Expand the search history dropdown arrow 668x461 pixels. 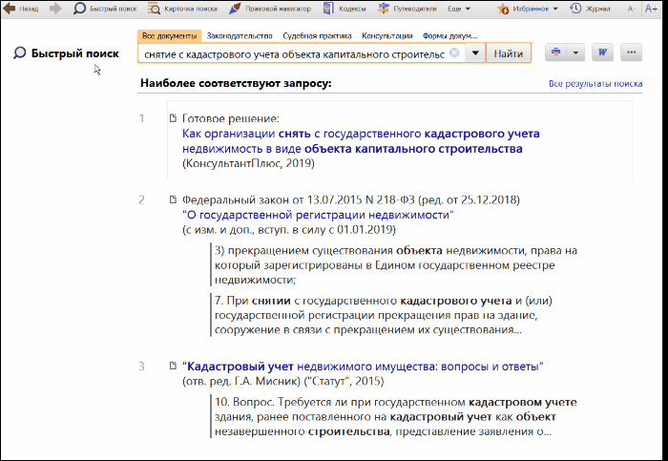click(x=475, y=53)
